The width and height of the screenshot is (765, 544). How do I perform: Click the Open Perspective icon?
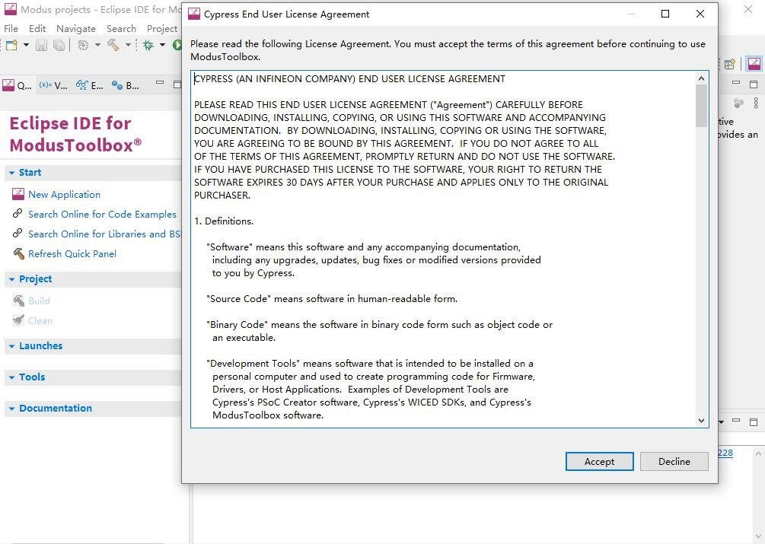pyautogui.click(x=730, y=64)
